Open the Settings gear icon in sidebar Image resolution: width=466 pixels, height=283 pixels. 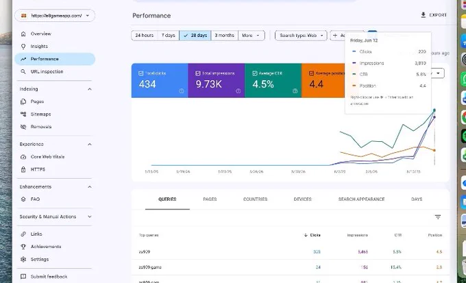pyautogui.click(x=23, y=260)
